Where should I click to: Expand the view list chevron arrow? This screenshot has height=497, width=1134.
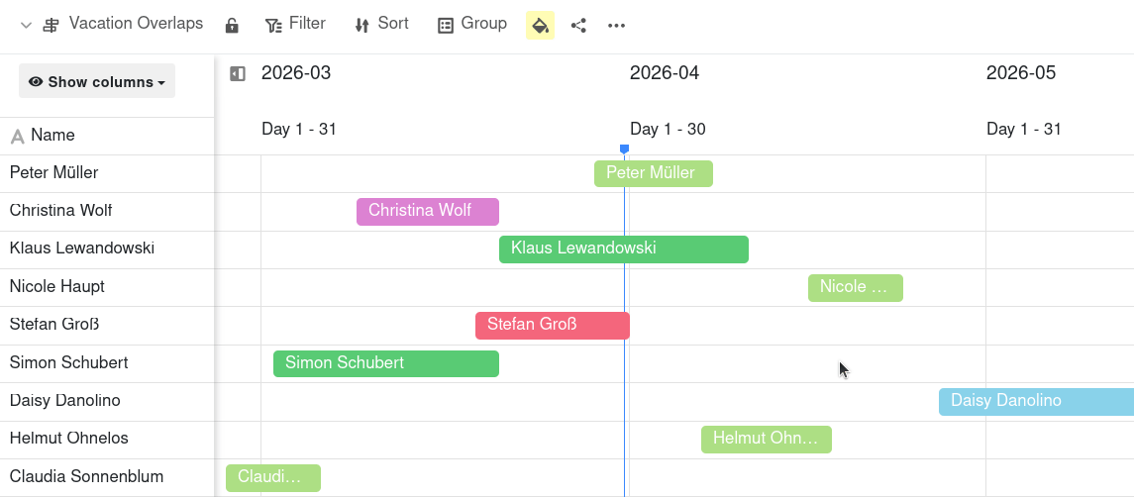[26, 25]
